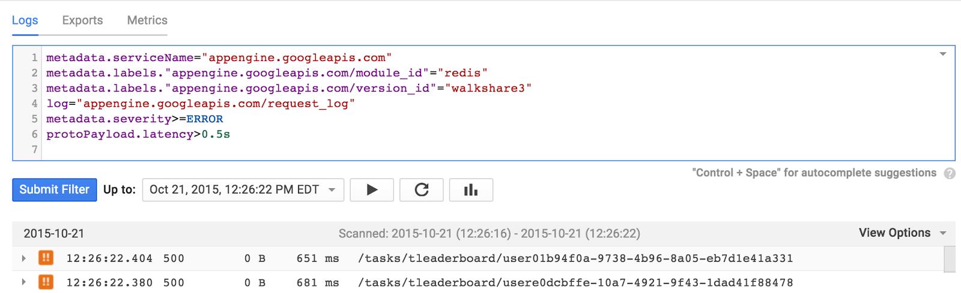Switch to the Logs tab
The image size is (961, 293).
pyautogui.click(x=25, y=20)
